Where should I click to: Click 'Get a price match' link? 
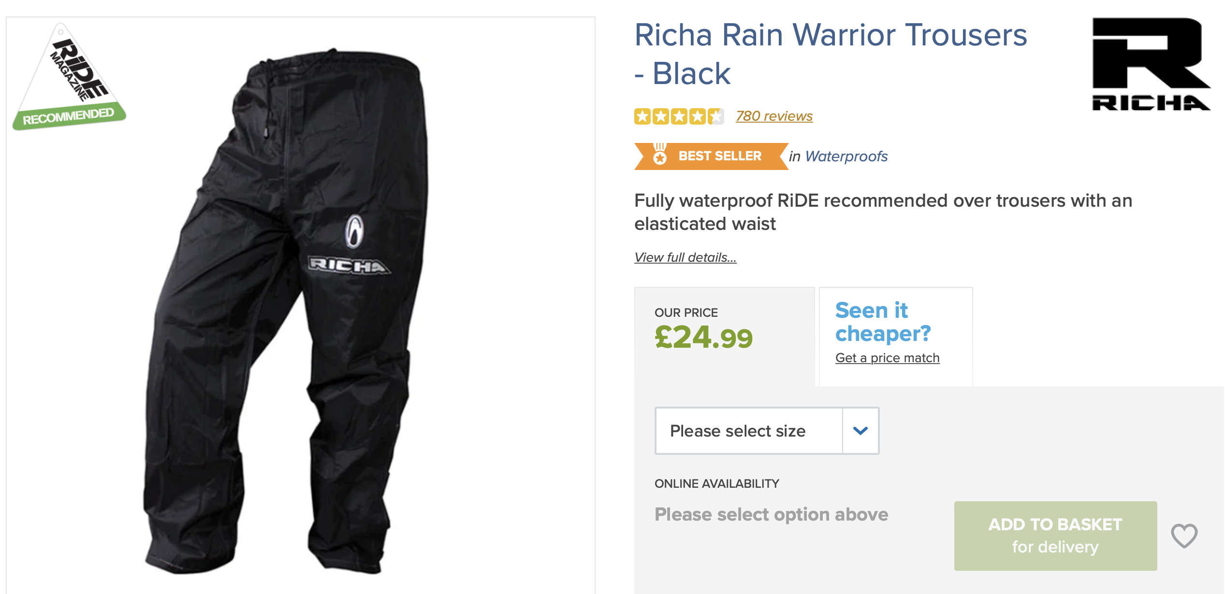click(x=887, y=358)
